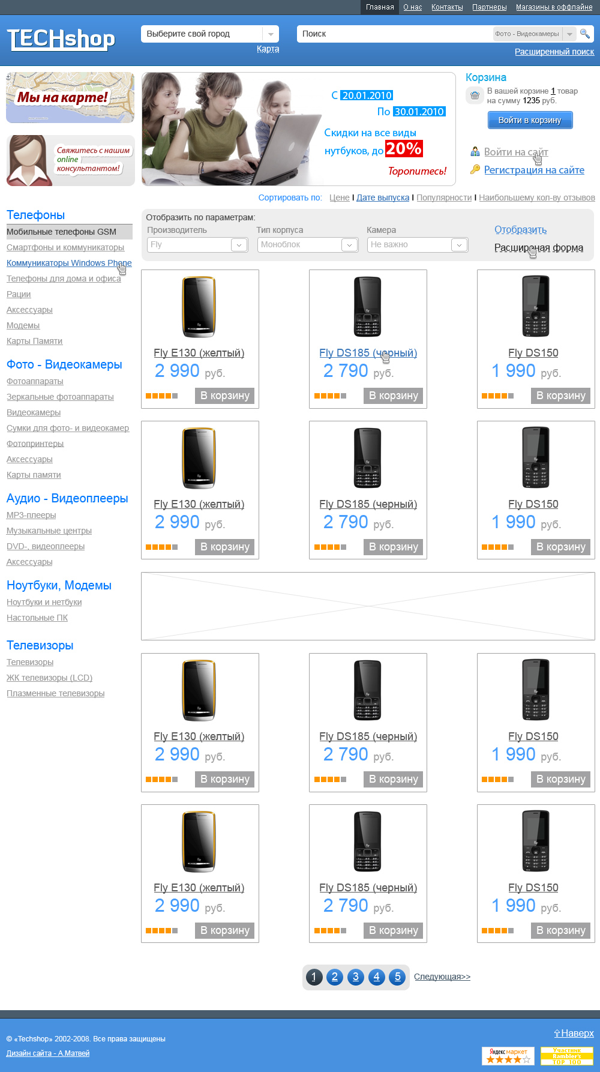
Task: Click the Rambler's Top 100 badge
Action: (566, 1055)
